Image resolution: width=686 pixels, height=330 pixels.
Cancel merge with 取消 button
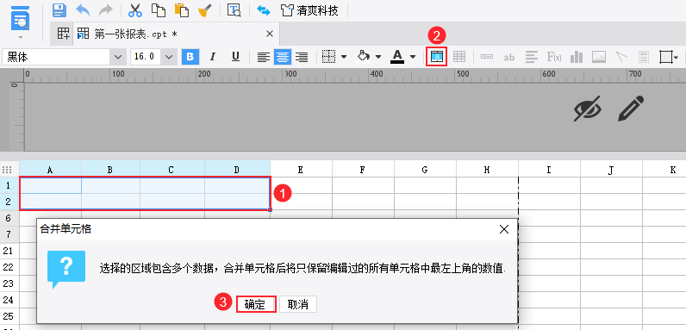point(297,305)
